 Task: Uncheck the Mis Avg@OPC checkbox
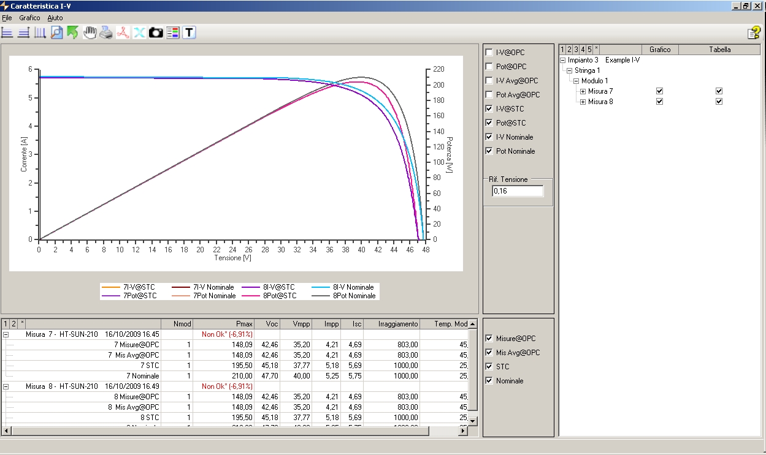[x=489, y=353]
